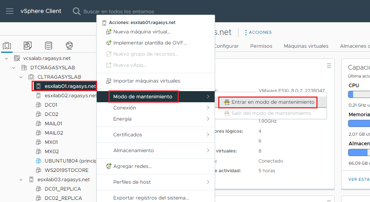Screen dimensions: 370x202
Task: Click the vcsalab vCenter server icon
Action: pyautogui.click(x=17, y=58)
